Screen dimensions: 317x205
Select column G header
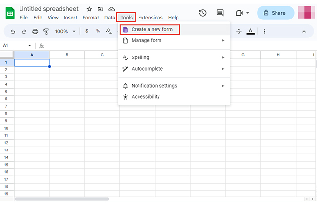(243, 55)
